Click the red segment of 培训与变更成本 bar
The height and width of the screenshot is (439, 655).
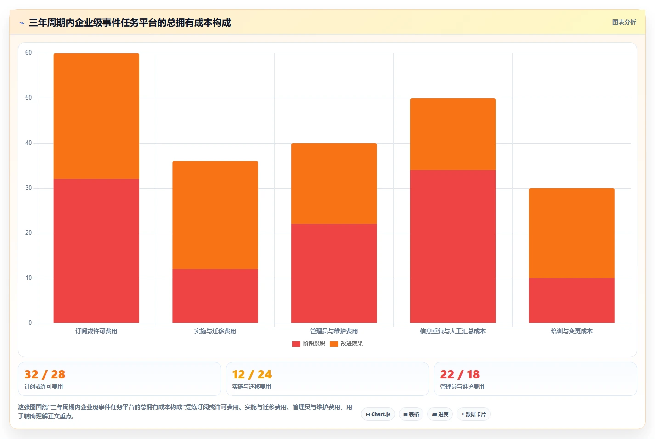[x=571, y=300]
